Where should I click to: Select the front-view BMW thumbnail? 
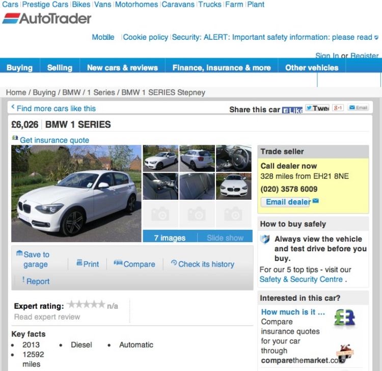point(234,186)
